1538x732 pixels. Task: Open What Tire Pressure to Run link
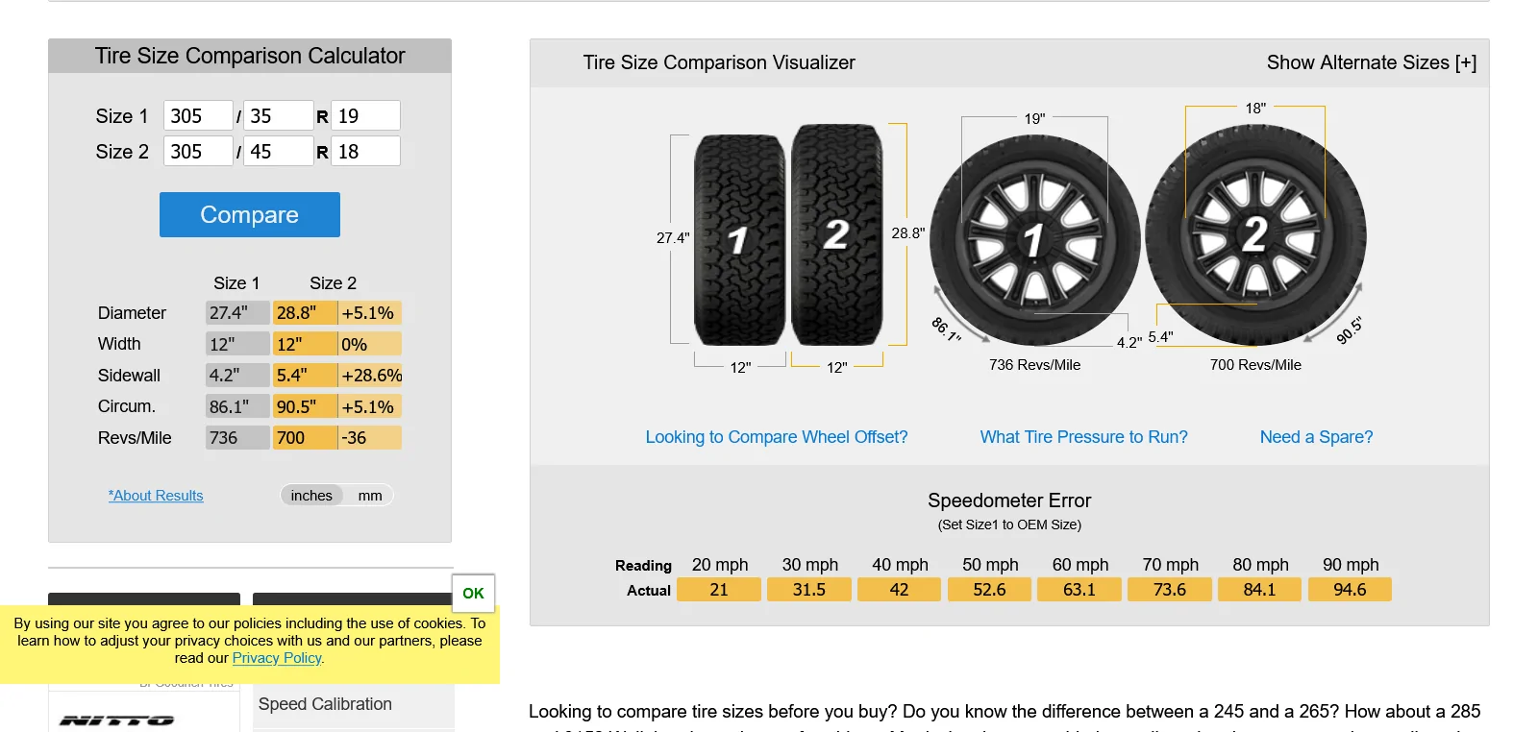pos(1083,437)
